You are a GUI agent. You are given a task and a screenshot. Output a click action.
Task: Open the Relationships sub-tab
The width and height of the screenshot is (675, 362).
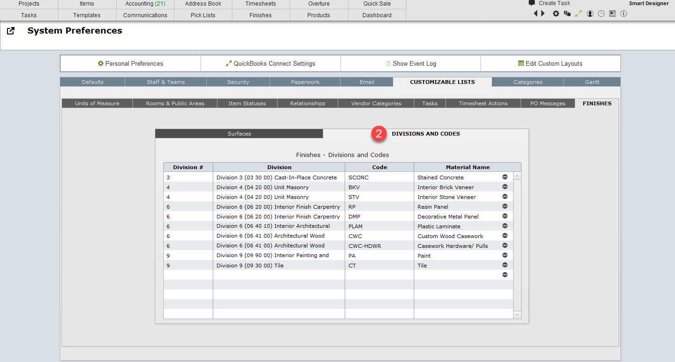[x=307, y=103]
